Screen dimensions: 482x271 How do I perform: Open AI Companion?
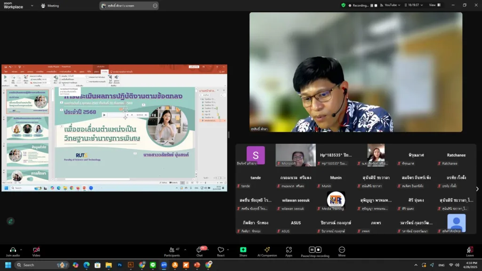pos(267,250)
